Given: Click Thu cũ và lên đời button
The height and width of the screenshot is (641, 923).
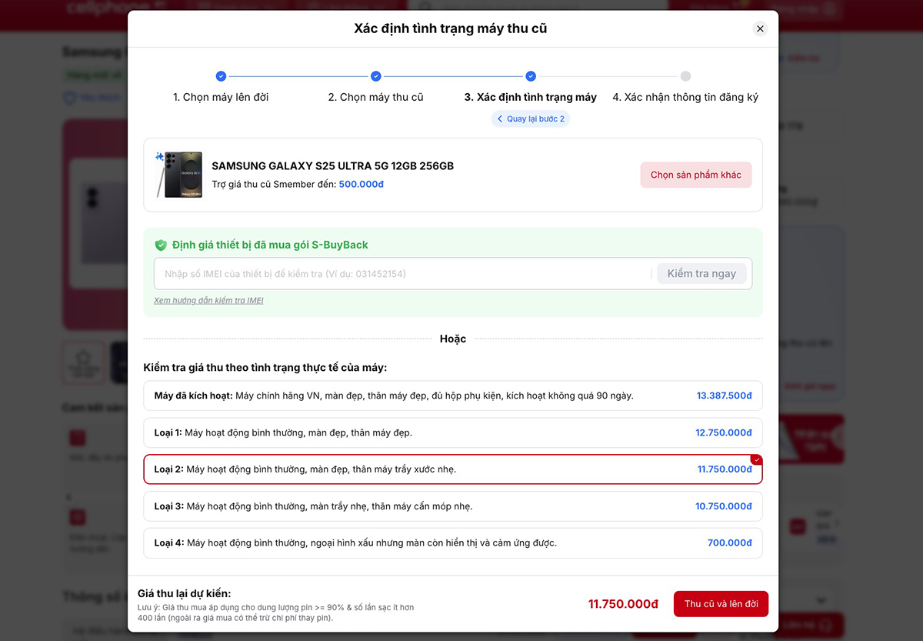Looking at the screenshot, I should pyautogui.click(x=721, y=604).
